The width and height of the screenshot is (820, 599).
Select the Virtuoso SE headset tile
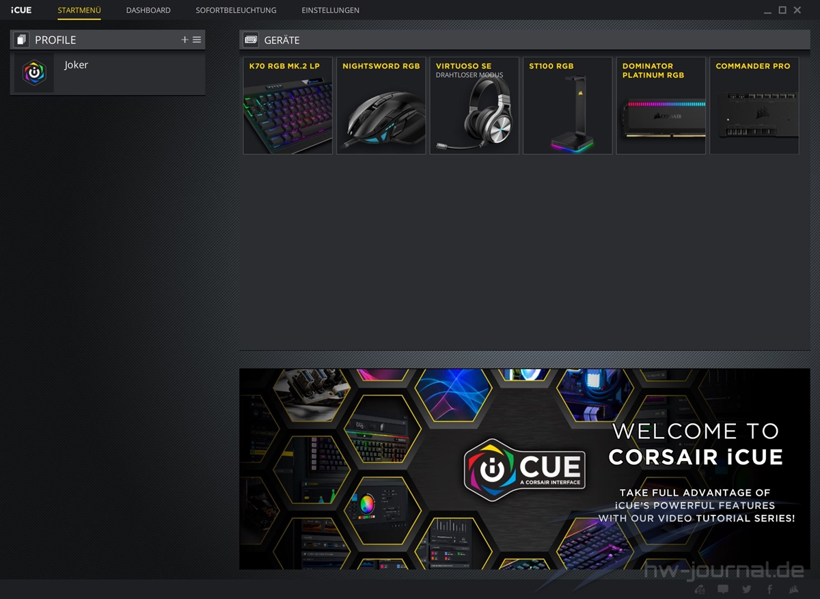474,105
